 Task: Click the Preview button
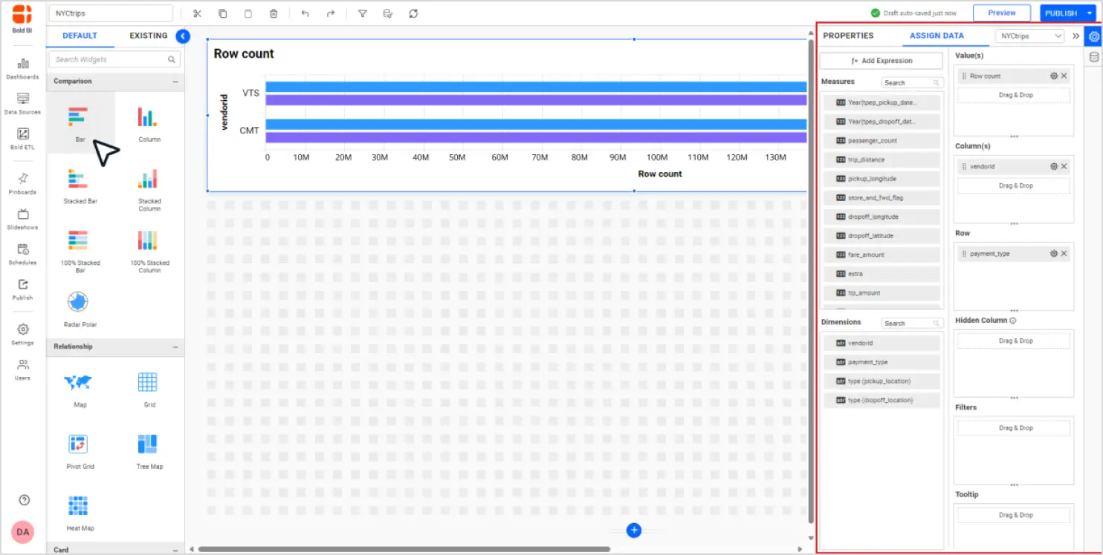pyautogui.click(x=1001, y=13)
